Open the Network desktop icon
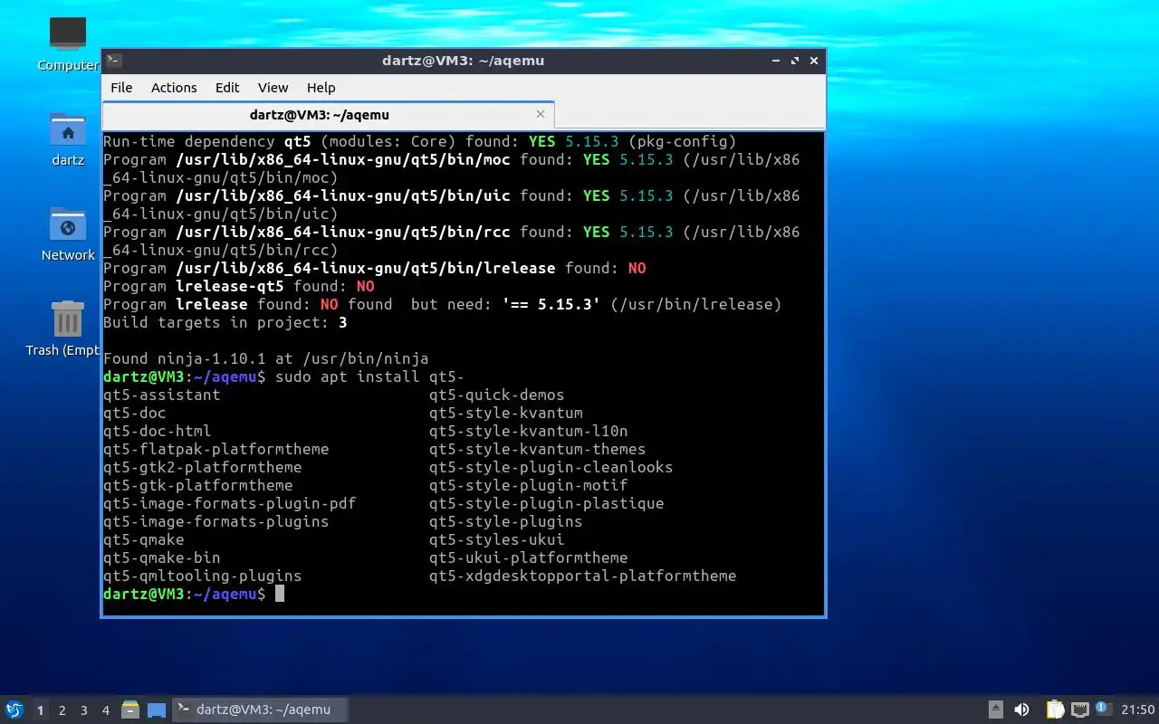Viewport: 1159px width, 724px height. (x=68, y=233)
